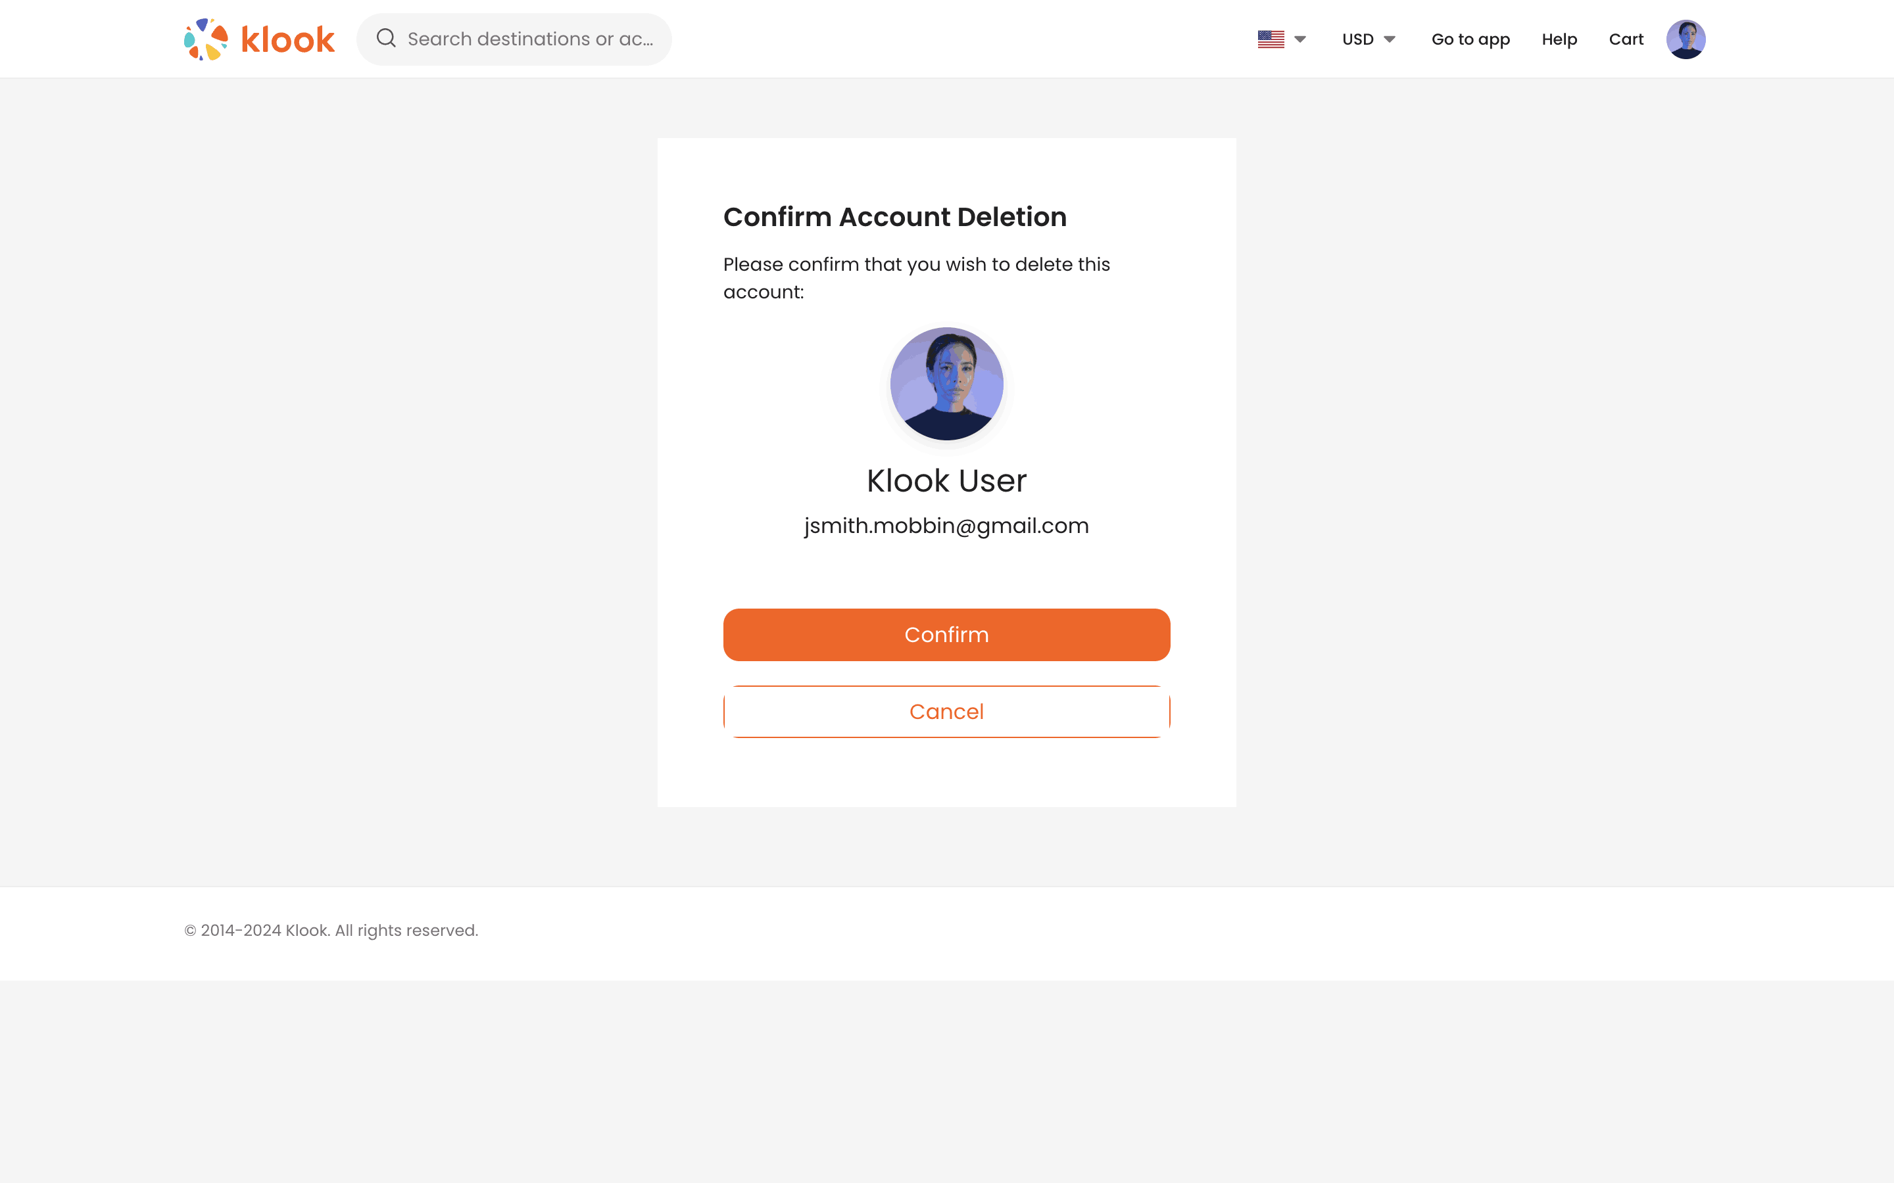
Task: Click the Klook pinwheel logo icon
Action: pos(206,39)
